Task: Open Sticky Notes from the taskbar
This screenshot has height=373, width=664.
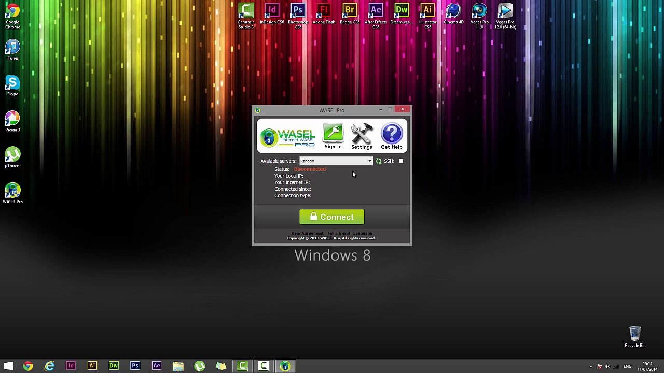Action: point(221,366)
